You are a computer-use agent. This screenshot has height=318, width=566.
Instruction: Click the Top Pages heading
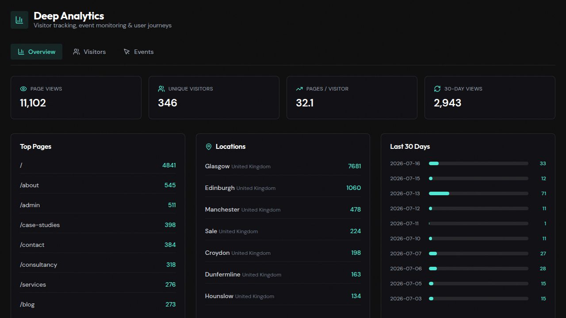pyautogui.click(x=35, y=147)
